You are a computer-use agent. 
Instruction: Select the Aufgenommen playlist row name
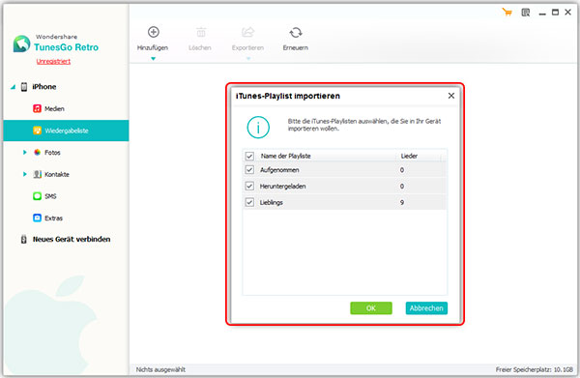[279, 170]
